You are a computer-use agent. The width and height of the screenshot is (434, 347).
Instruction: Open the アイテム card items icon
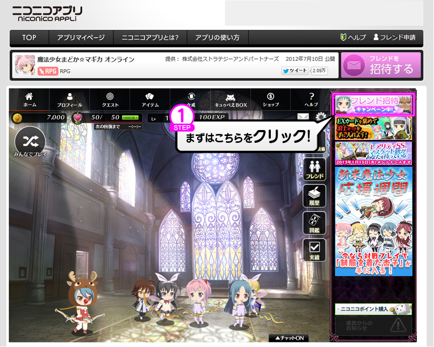(150, 100)
